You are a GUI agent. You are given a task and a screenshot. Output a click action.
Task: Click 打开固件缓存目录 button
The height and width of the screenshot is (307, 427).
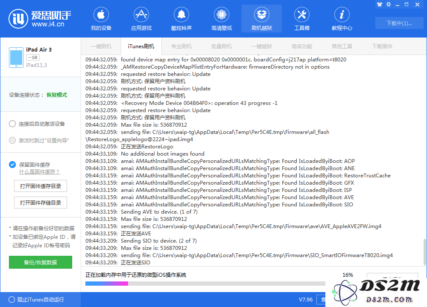(40, 186)
